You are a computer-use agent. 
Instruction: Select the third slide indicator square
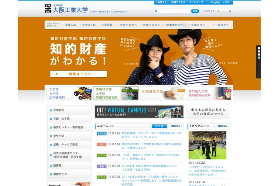click(259, 55)
